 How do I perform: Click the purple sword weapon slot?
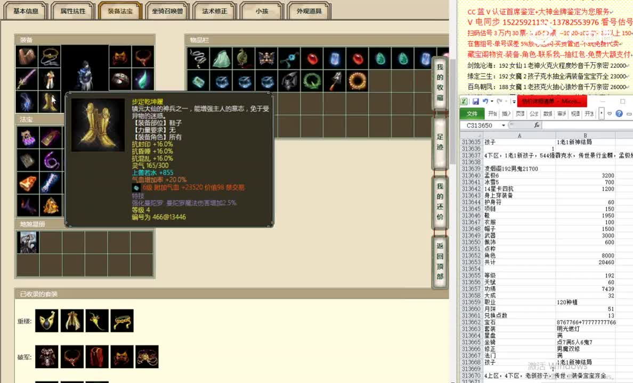[x=27, y=79]
